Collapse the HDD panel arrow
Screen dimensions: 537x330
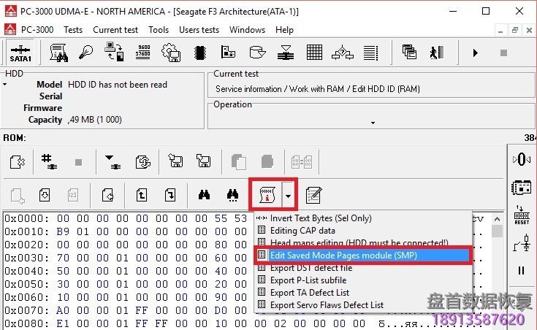[x=5, y=85]
